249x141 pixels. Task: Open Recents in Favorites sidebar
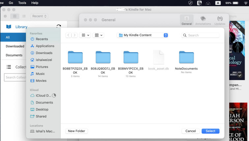point(41,39)
